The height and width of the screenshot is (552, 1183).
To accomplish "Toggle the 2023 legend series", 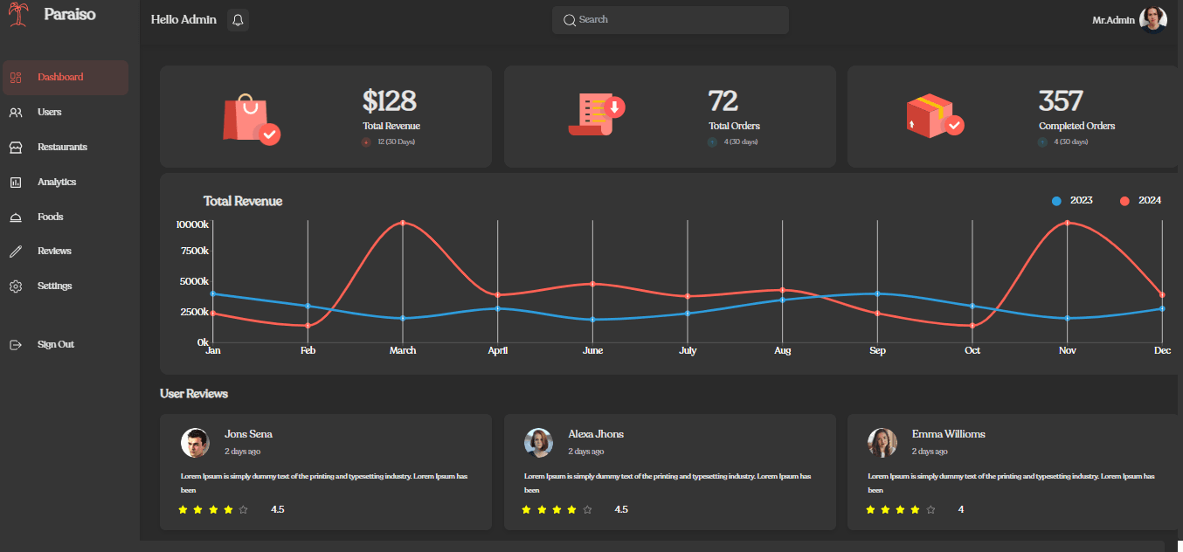I will coord(1072,201).
